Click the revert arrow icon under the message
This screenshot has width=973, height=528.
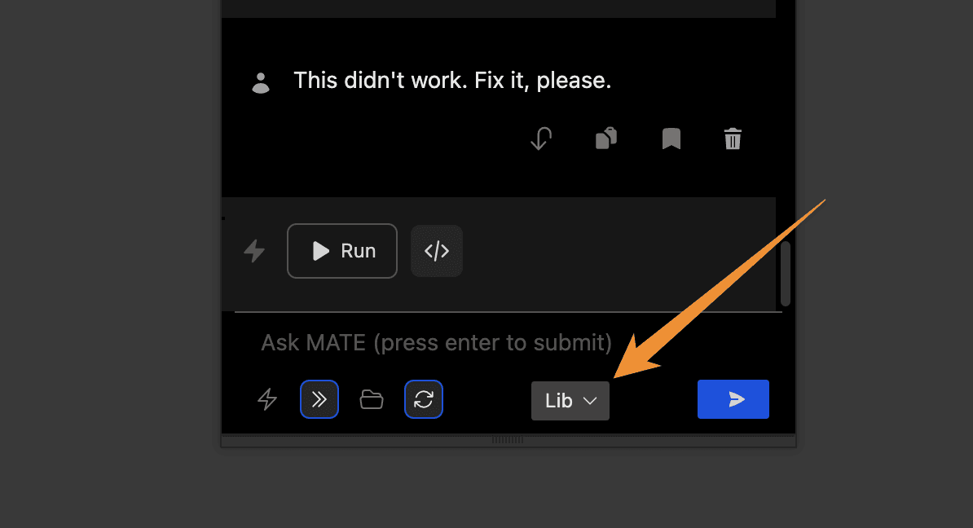point(541,139)
